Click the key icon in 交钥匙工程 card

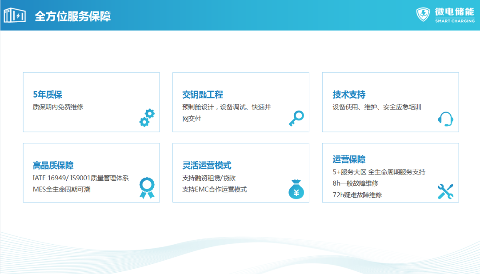(296, 118)
